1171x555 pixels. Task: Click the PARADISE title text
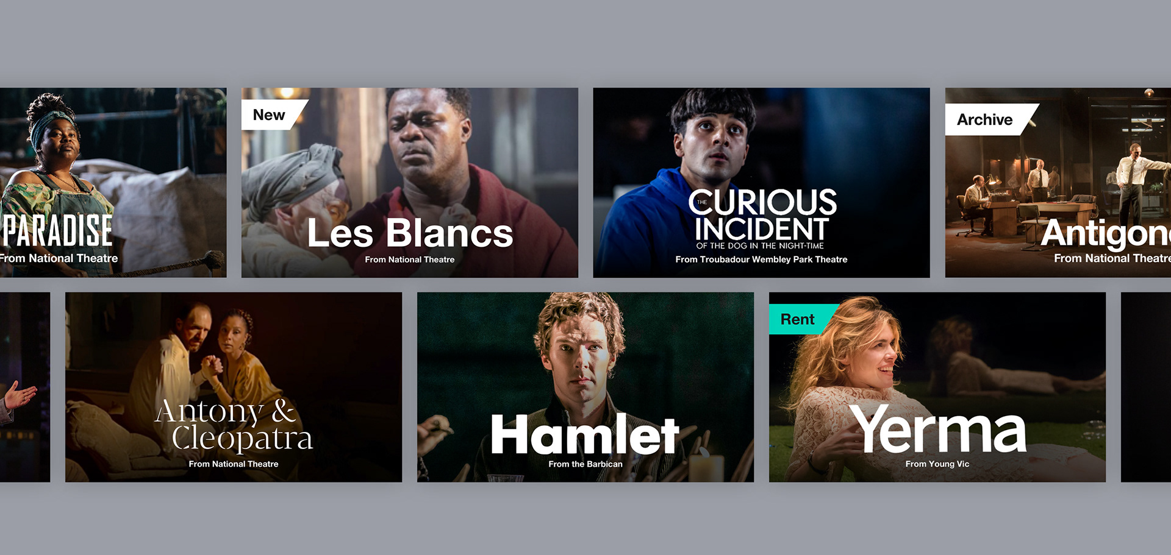(58, 230)
